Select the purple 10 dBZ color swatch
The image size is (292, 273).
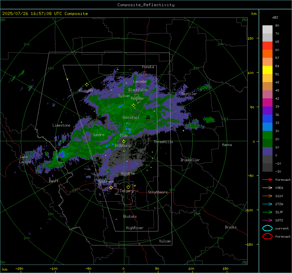tap(267, 151)
